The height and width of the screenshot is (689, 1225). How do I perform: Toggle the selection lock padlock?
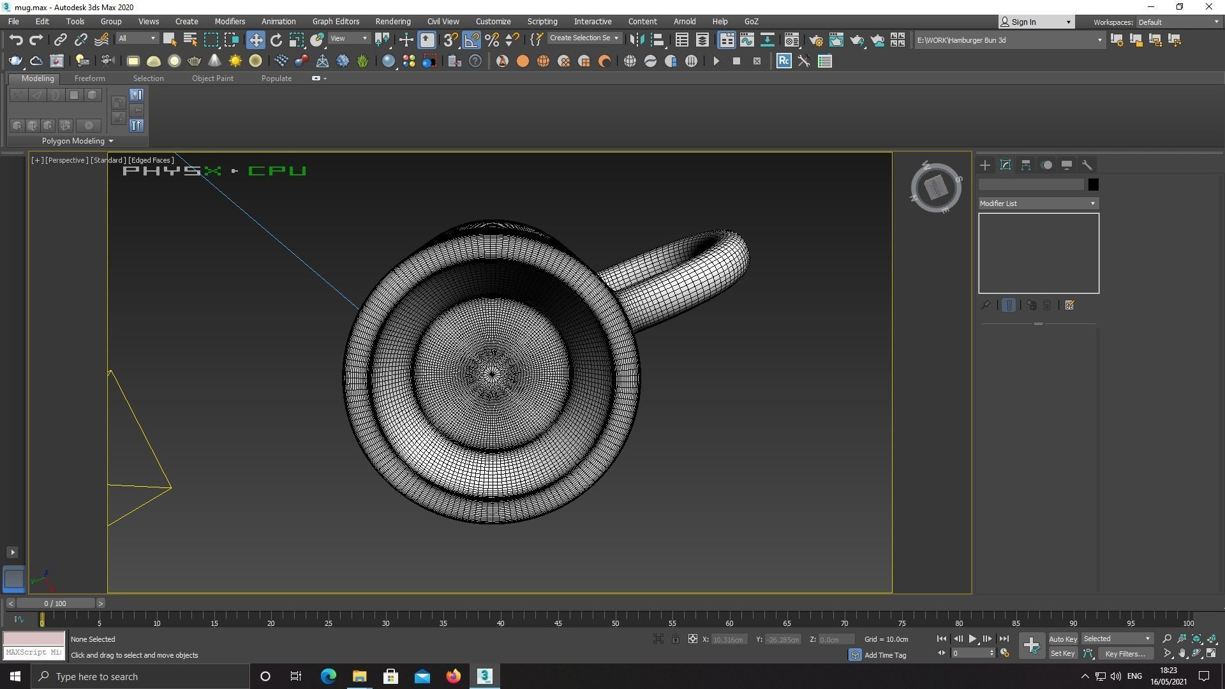pyautogui.click(x=675, y=639)
